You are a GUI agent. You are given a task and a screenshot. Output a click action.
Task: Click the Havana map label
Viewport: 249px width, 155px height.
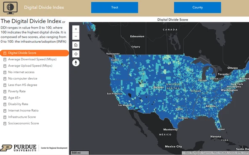[x=215, y=137]
